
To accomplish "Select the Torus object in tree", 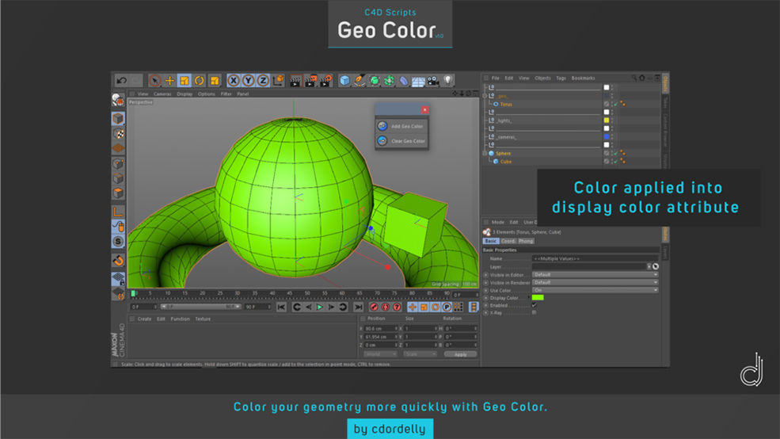I will pyautogui.click(x=506, y=104).
